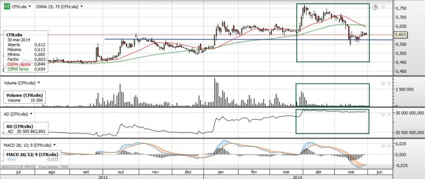Screen dimensions: 425x179
Task: Click the Aberto 0,612 row
Action: point(26,44)
